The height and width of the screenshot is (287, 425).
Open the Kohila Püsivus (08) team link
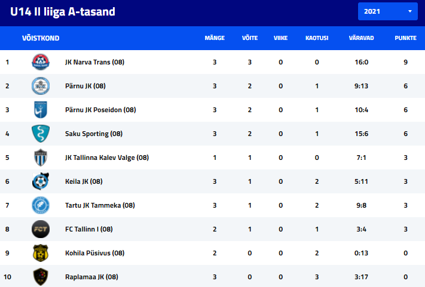pos(94,253)
